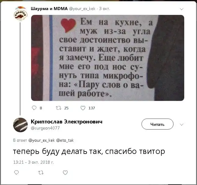The height and width of the screenshot is (185, 197).
Task: Open the Криптослав Электронович profile name
Action: pos(66,122)
